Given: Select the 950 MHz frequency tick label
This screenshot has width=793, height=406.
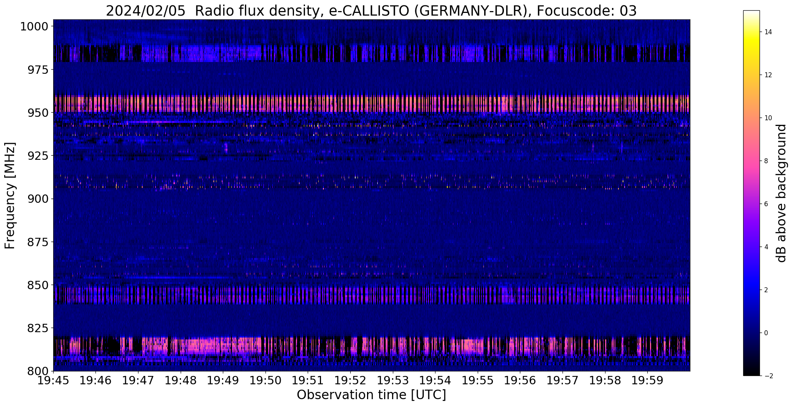Looking at the screenshot, I should pyautogui.click(x=38, y=113).
